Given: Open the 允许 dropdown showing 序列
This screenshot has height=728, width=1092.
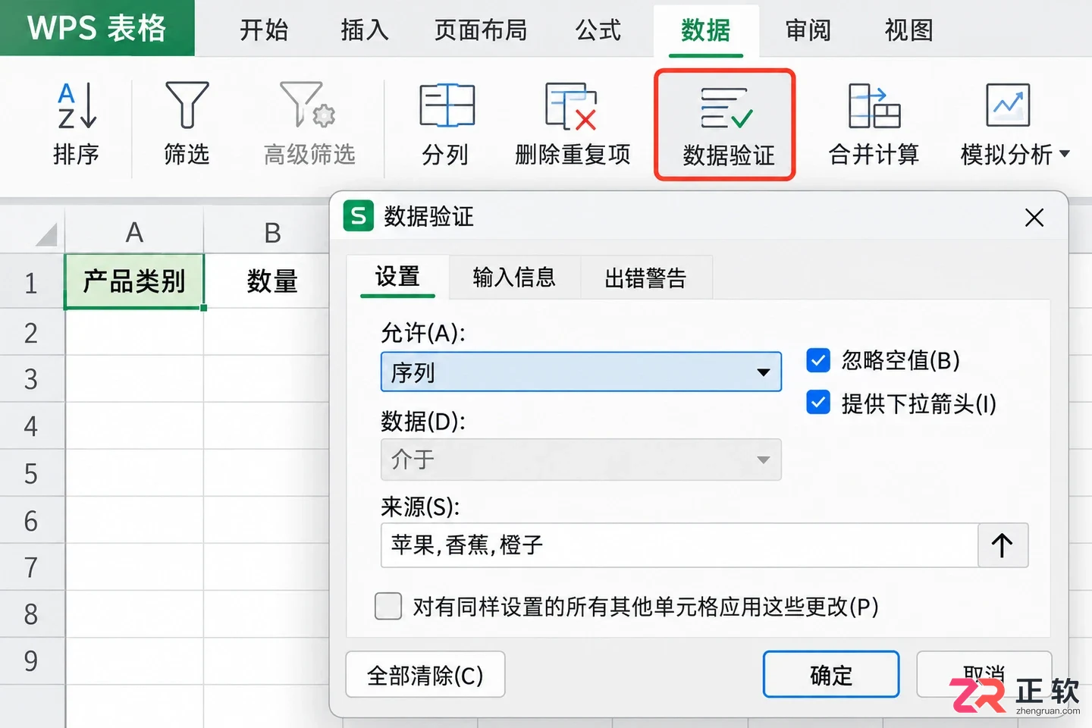Looking at the screenshot, I should point(581,372).
